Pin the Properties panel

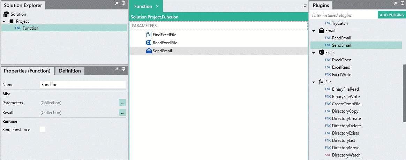pyautogui.click(x=124, y=69)
